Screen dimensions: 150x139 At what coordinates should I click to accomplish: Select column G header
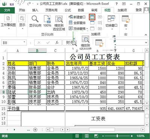click(x=133, y=51)
